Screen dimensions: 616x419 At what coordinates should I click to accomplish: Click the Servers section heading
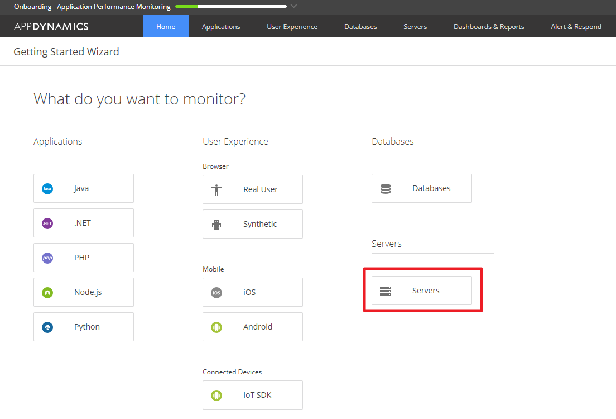coord(387,244)
